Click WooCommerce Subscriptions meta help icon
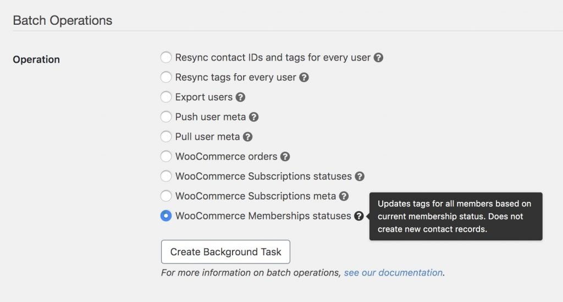 pos(344,196)
